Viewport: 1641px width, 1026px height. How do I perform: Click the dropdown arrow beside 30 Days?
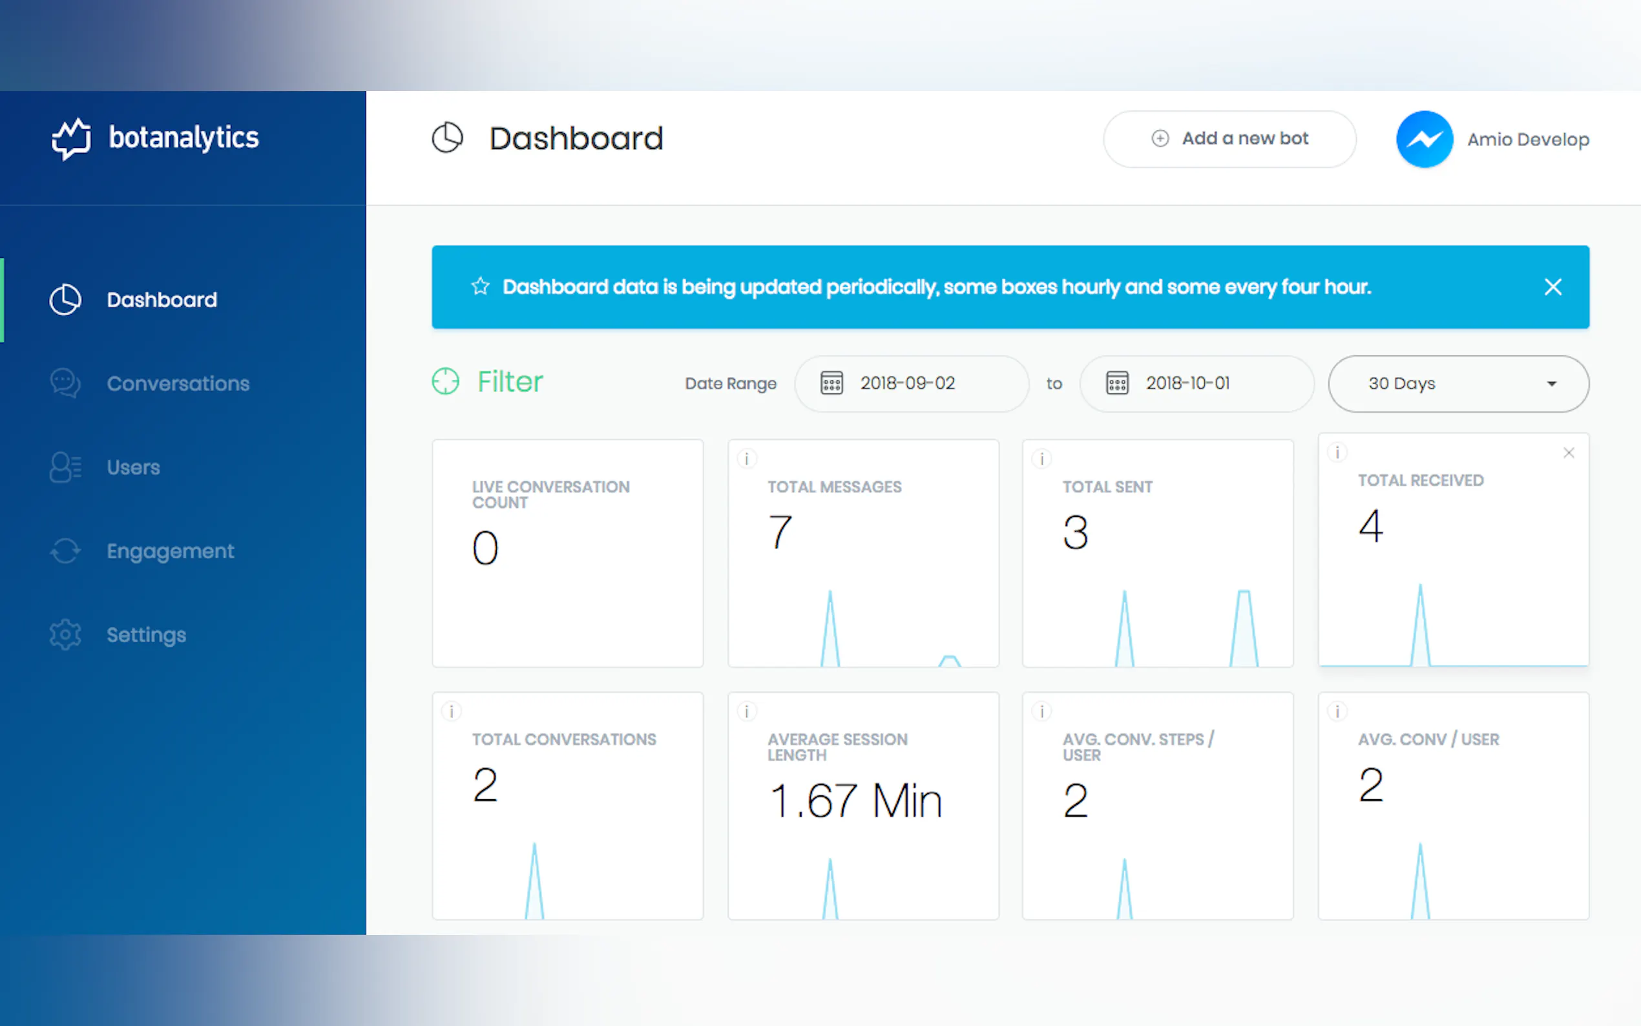[1551, 384]
